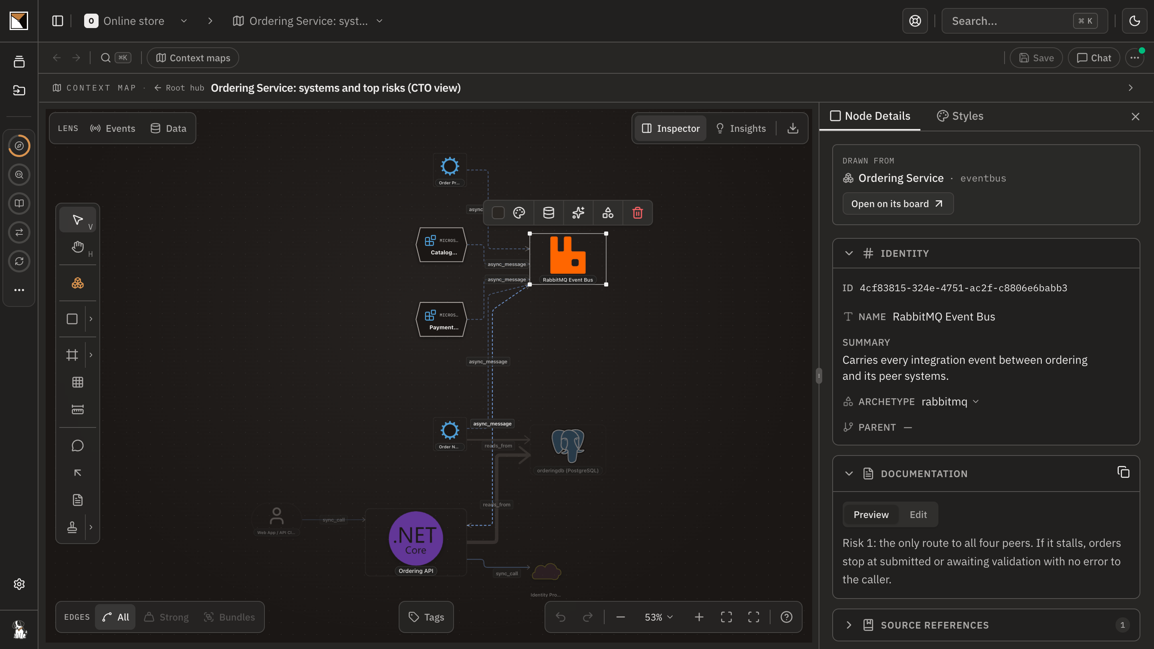Collapse the Identity section

(849, 254)
